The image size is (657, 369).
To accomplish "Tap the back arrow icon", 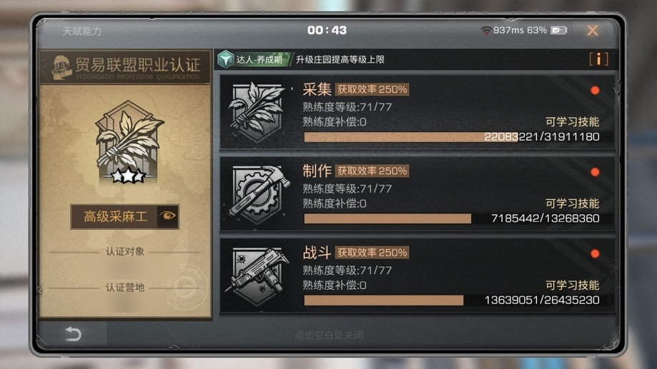I will tap(73, 334).
